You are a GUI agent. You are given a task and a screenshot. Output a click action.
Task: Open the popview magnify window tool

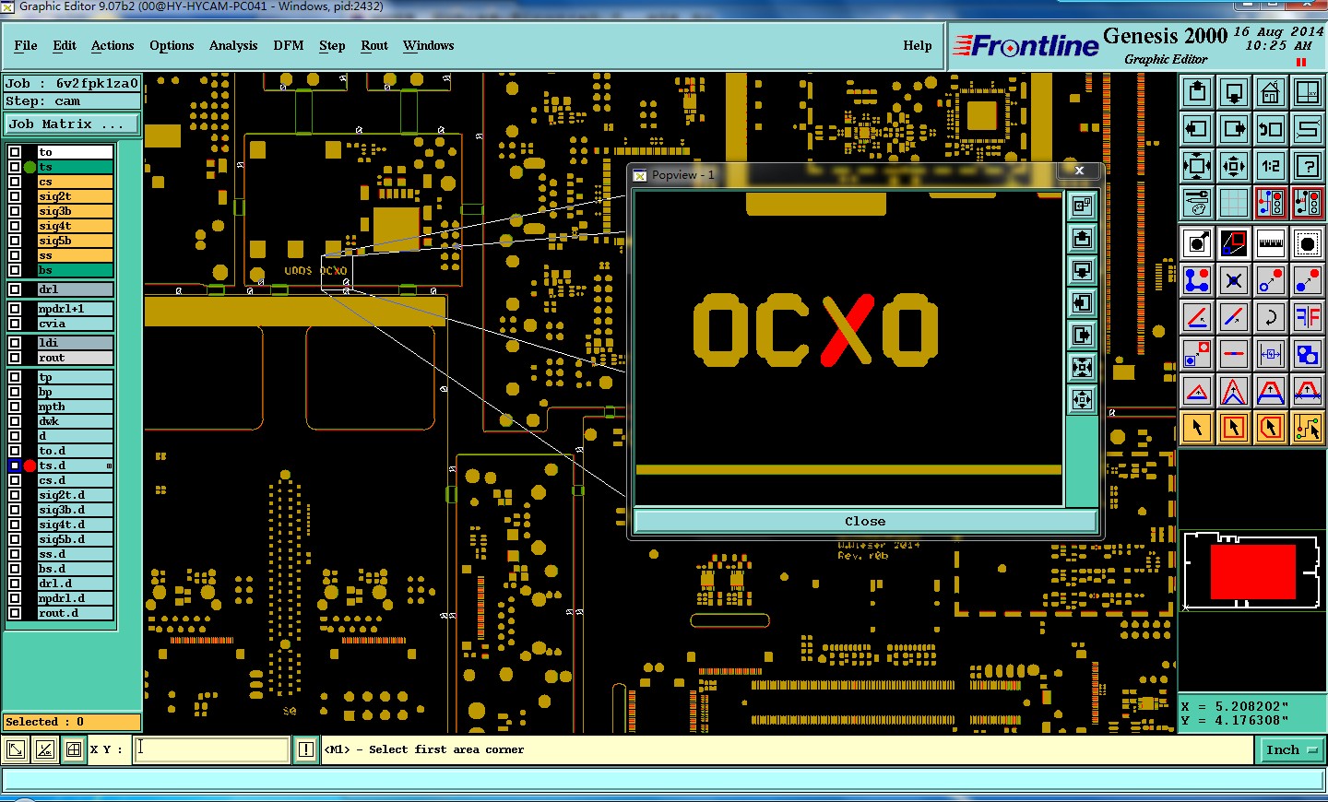(1234, 243)
